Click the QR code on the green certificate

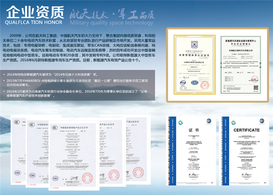tap(255, 87)
